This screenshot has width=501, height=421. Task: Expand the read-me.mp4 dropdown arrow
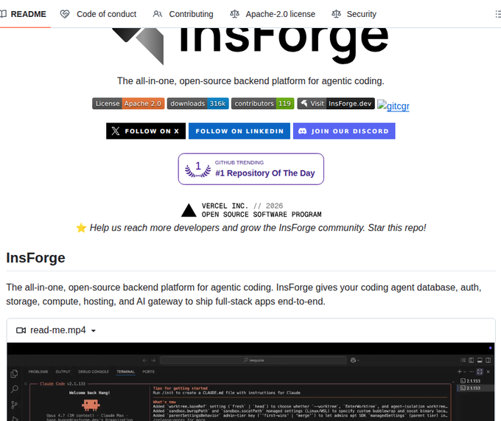click(94, 330)
